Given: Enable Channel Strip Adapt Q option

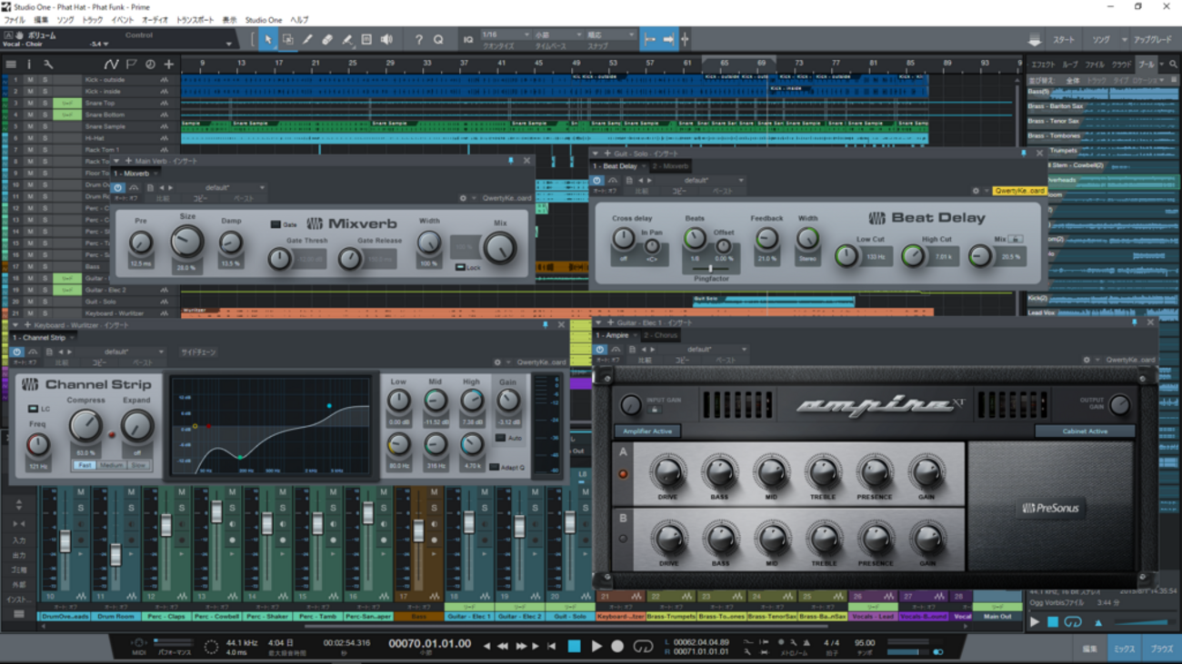Looking at the screenshot, I should coord(494,467).
